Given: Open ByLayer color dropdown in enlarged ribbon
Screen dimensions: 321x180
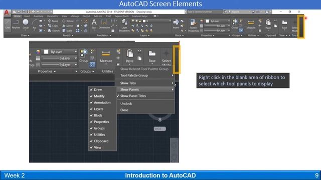Looking at the screenshot, I should [76, 52].
